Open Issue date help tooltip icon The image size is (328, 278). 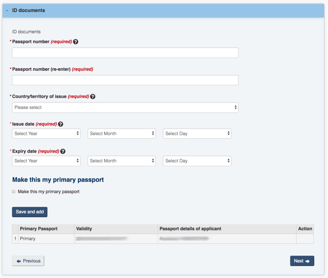pos(61,124)
